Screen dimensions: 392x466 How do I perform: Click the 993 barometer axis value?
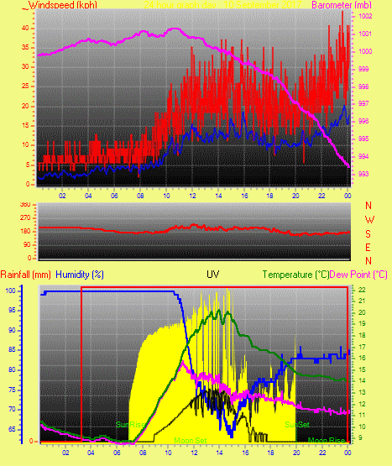coord(363,174)
